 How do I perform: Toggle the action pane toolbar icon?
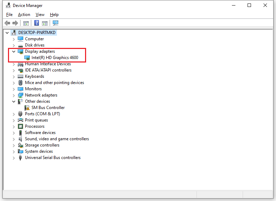tap(45, 23)
